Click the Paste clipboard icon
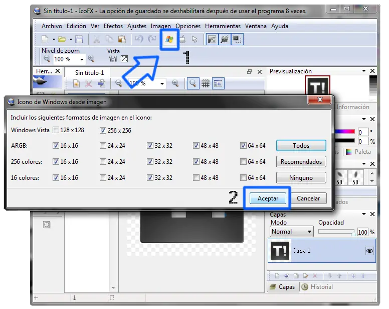This screenshot has height=309, width=389. coord(122,39)
